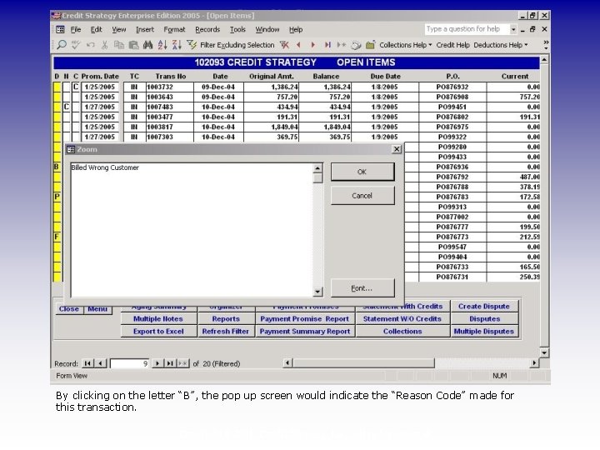Click the cut scissors toolbar icon
The width and height of the screenshot is (600, 450).
click(104, 45)
